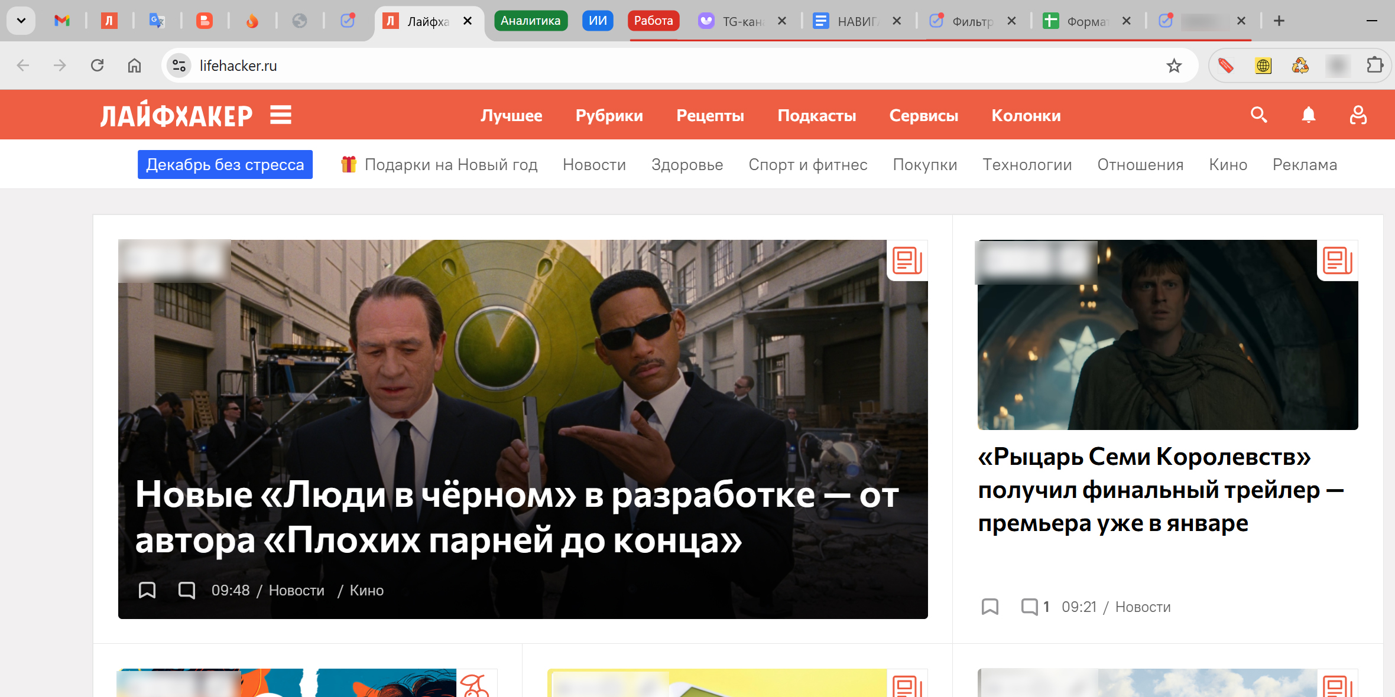Open site permissions via address bar icon

179,66
